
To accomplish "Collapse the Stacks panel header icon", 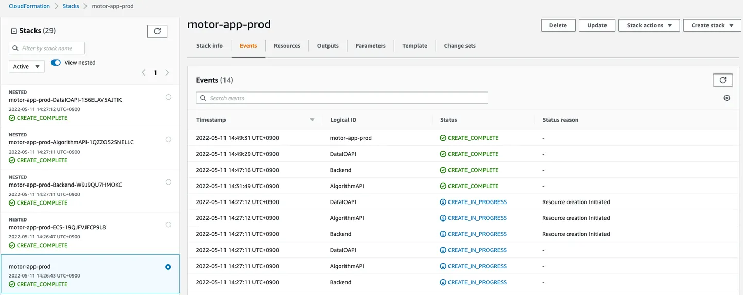I will (14, 31).
